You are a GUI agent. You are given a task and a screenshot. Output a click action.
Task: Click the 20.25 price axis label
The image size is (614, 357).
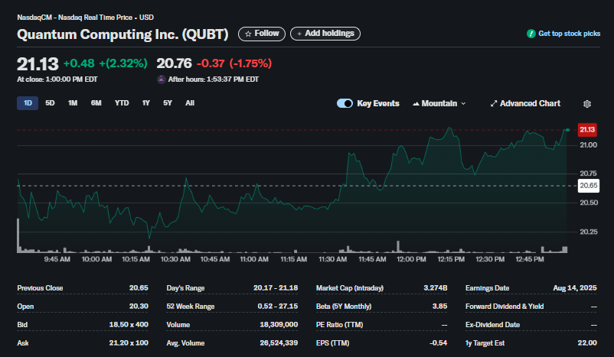tap(589, 232)
